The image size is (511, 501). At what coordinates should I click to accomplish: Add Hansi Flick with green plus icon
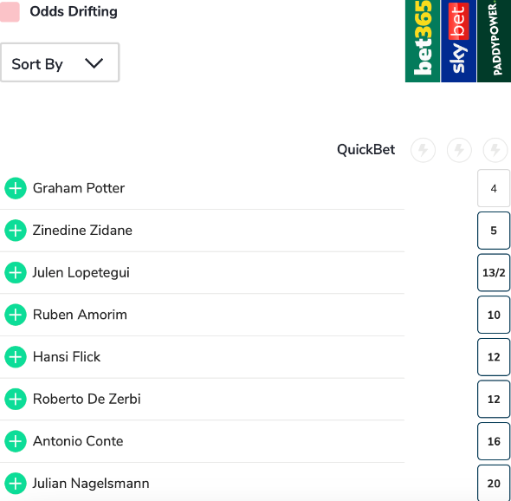click(x=16, y=357)
